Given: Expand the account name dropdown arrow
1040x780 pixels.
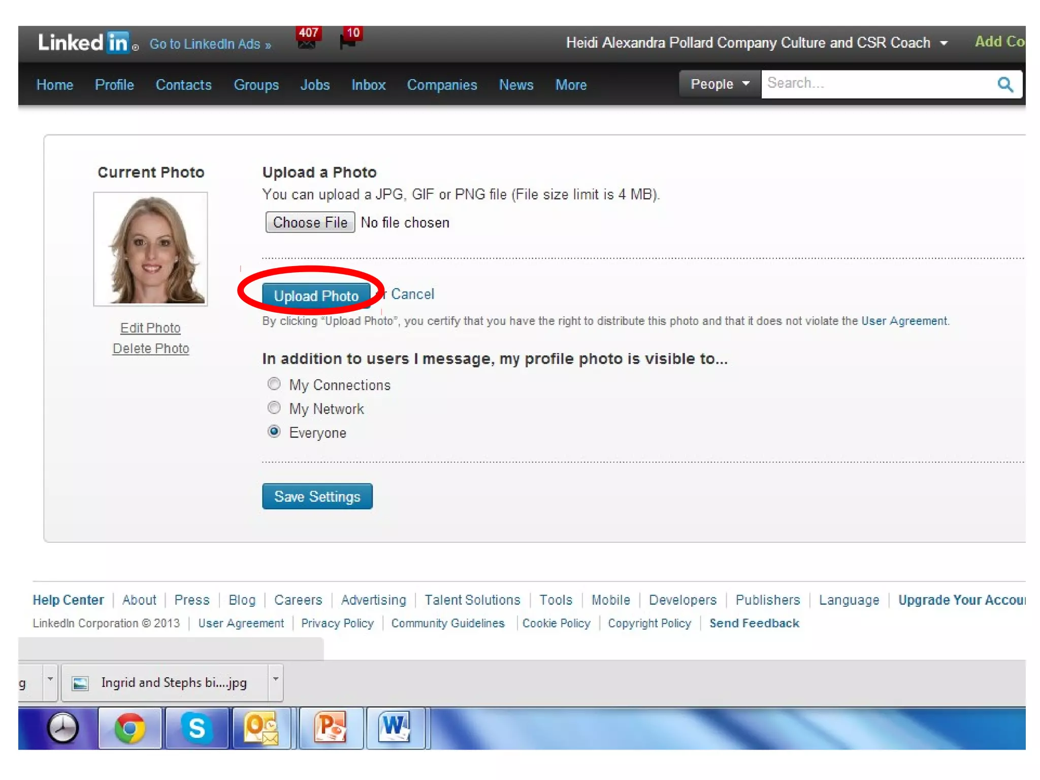Looking at the screenshot, I should (x=944, y=43).
